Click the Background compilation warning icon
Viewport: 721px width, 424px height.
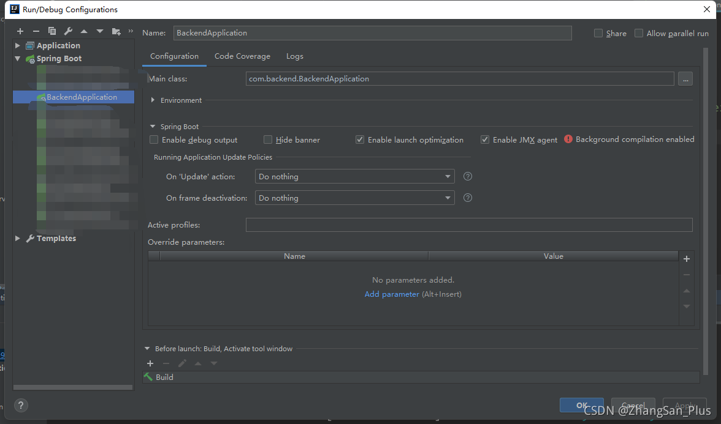pyautogui.click(x=568, y=139)
